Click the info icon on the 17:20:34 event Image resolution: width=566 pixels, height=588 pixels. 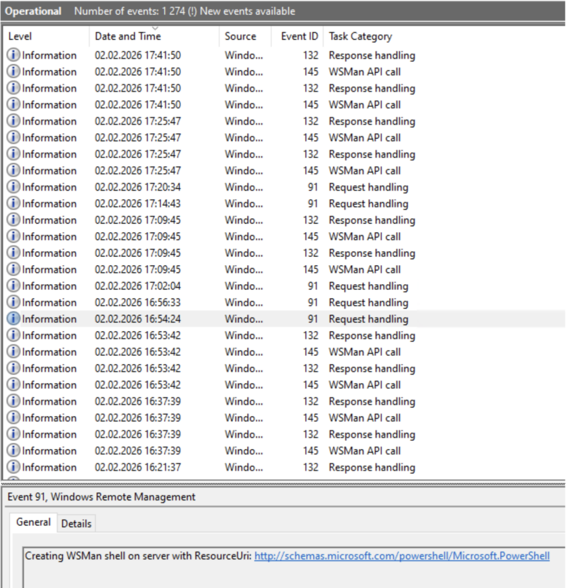14,187
